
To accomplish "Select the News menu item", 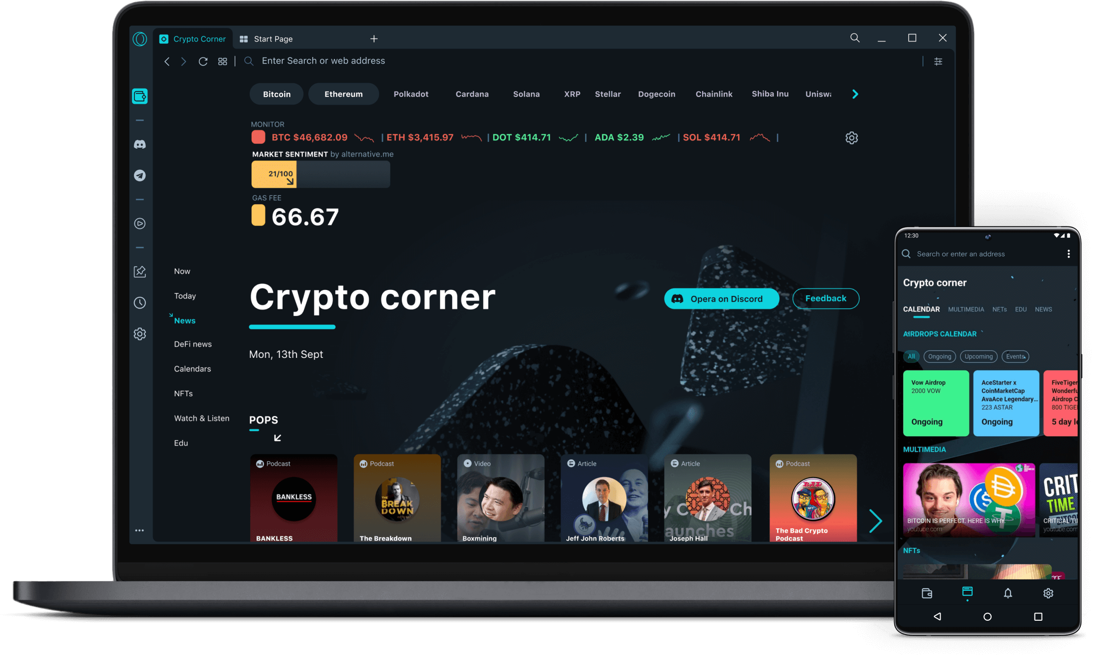I will tap(184, 320).
